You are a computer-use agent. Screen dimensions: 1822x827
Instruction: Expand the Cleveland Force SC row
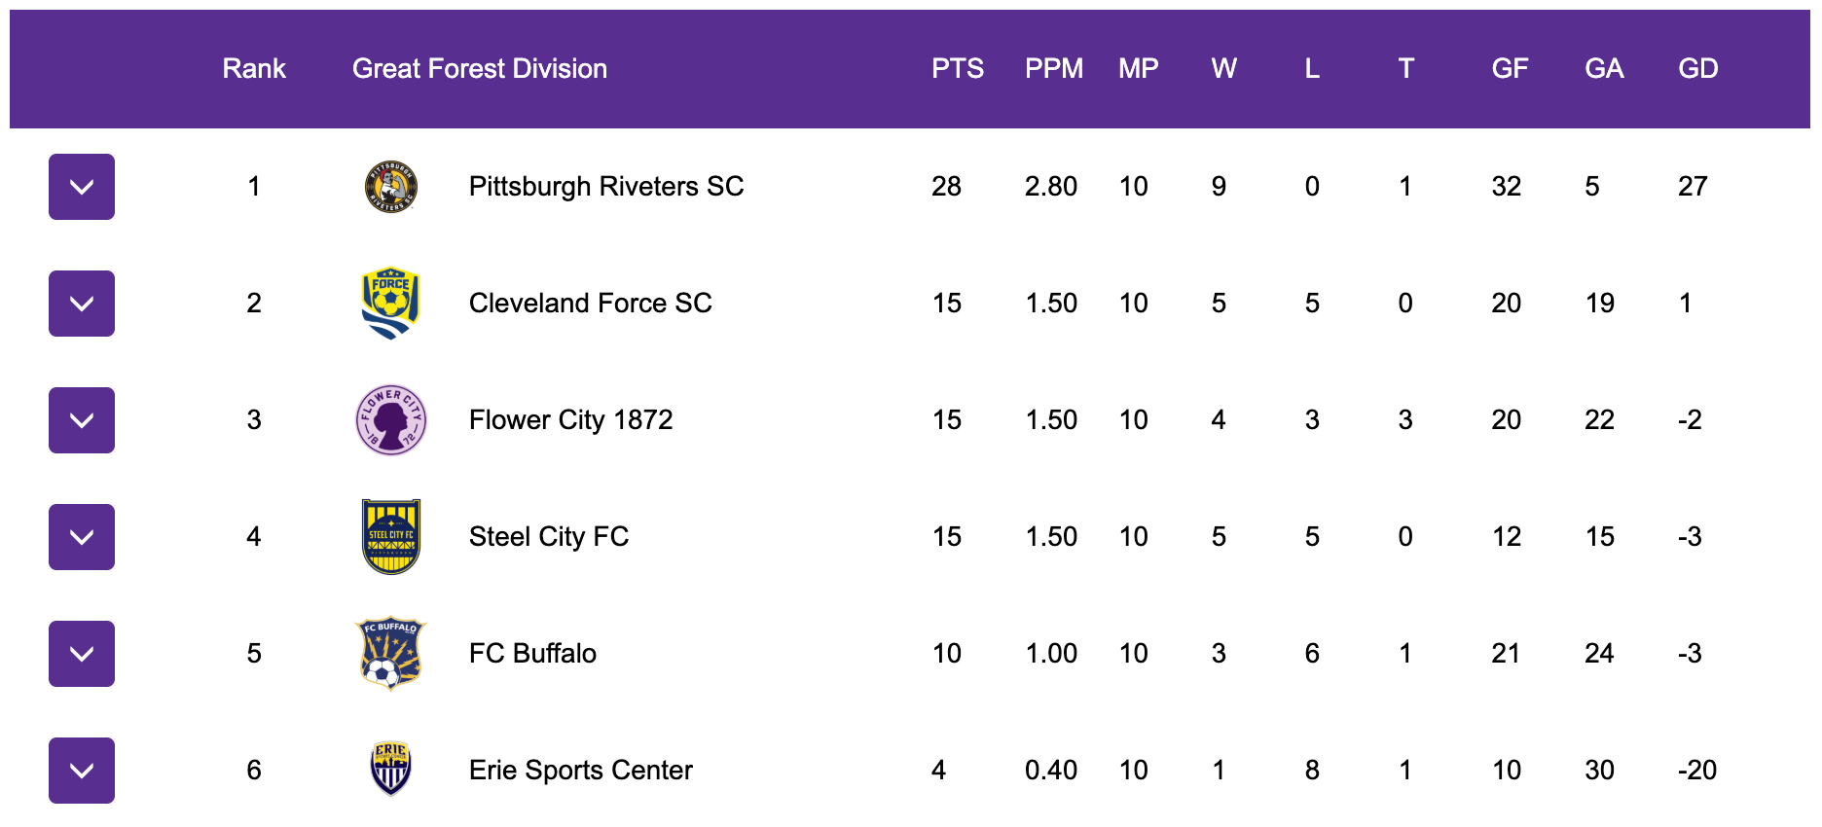click(x=82, y=304)
